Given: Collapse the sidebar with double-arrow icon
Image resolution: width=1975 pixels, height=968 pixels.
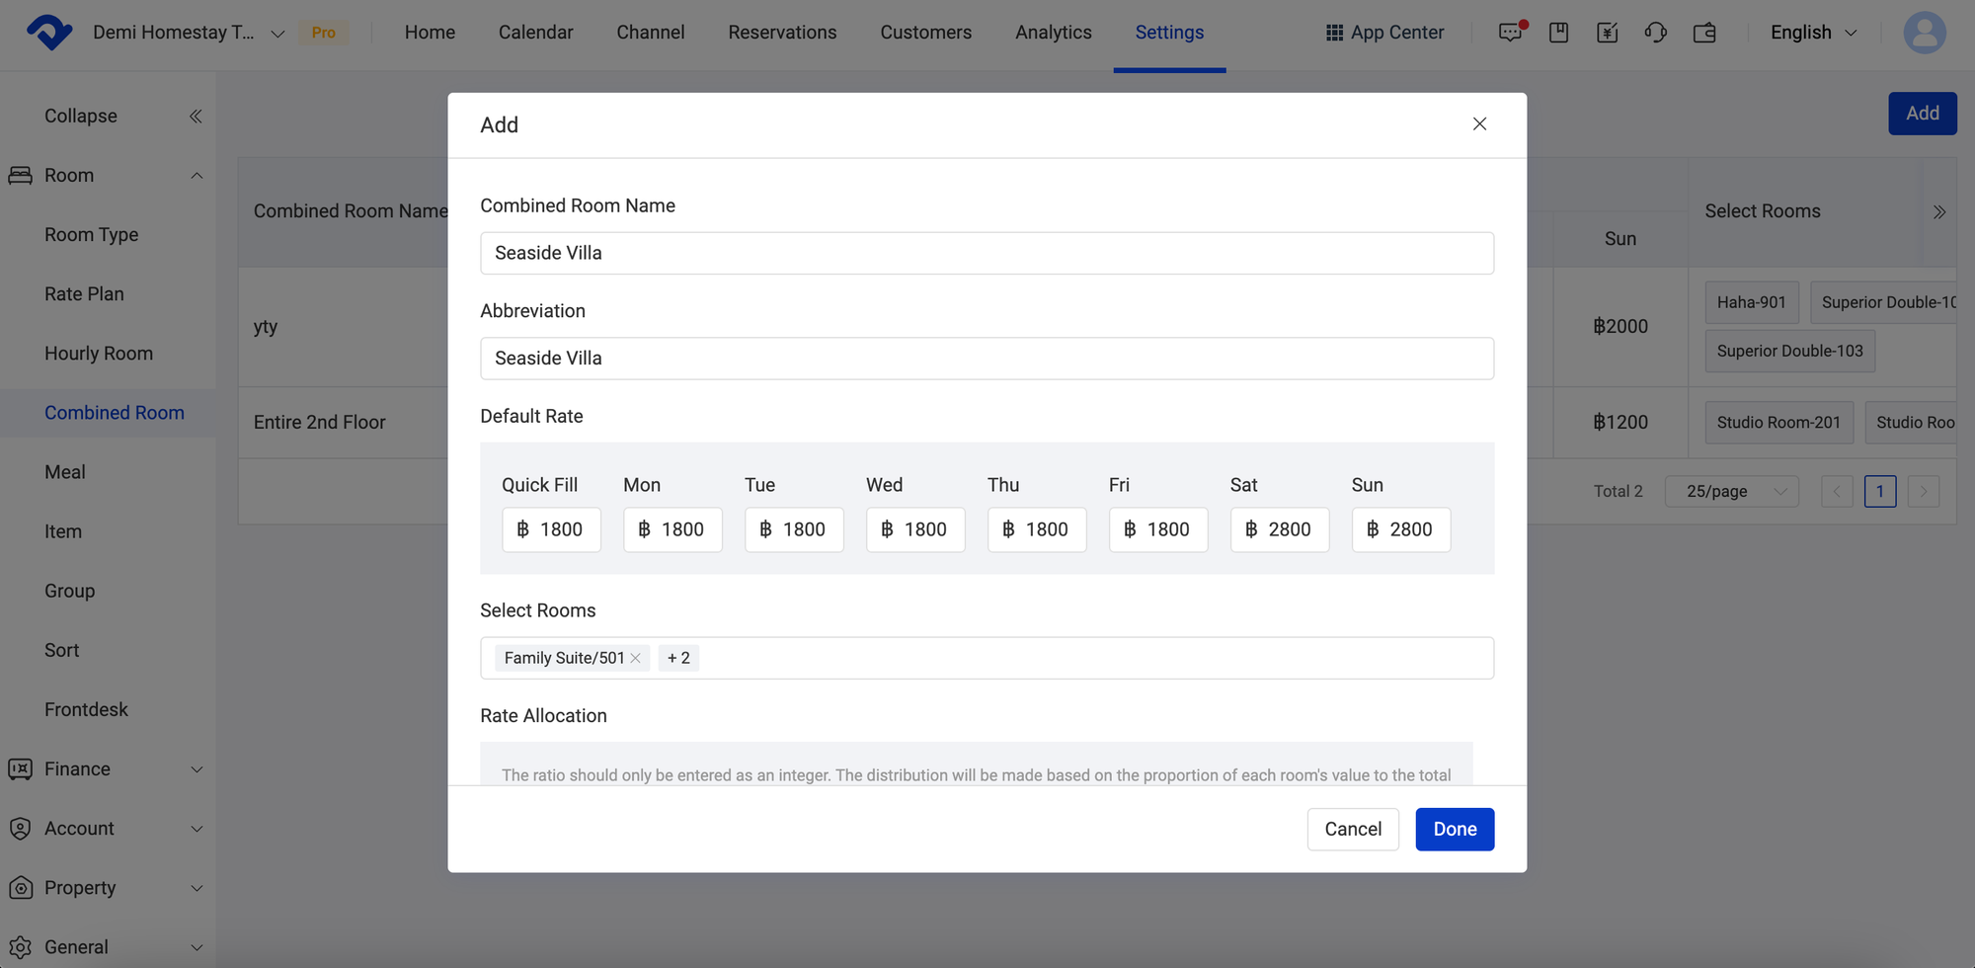Looking at the screenshot, I should click(x=196, y=117).
